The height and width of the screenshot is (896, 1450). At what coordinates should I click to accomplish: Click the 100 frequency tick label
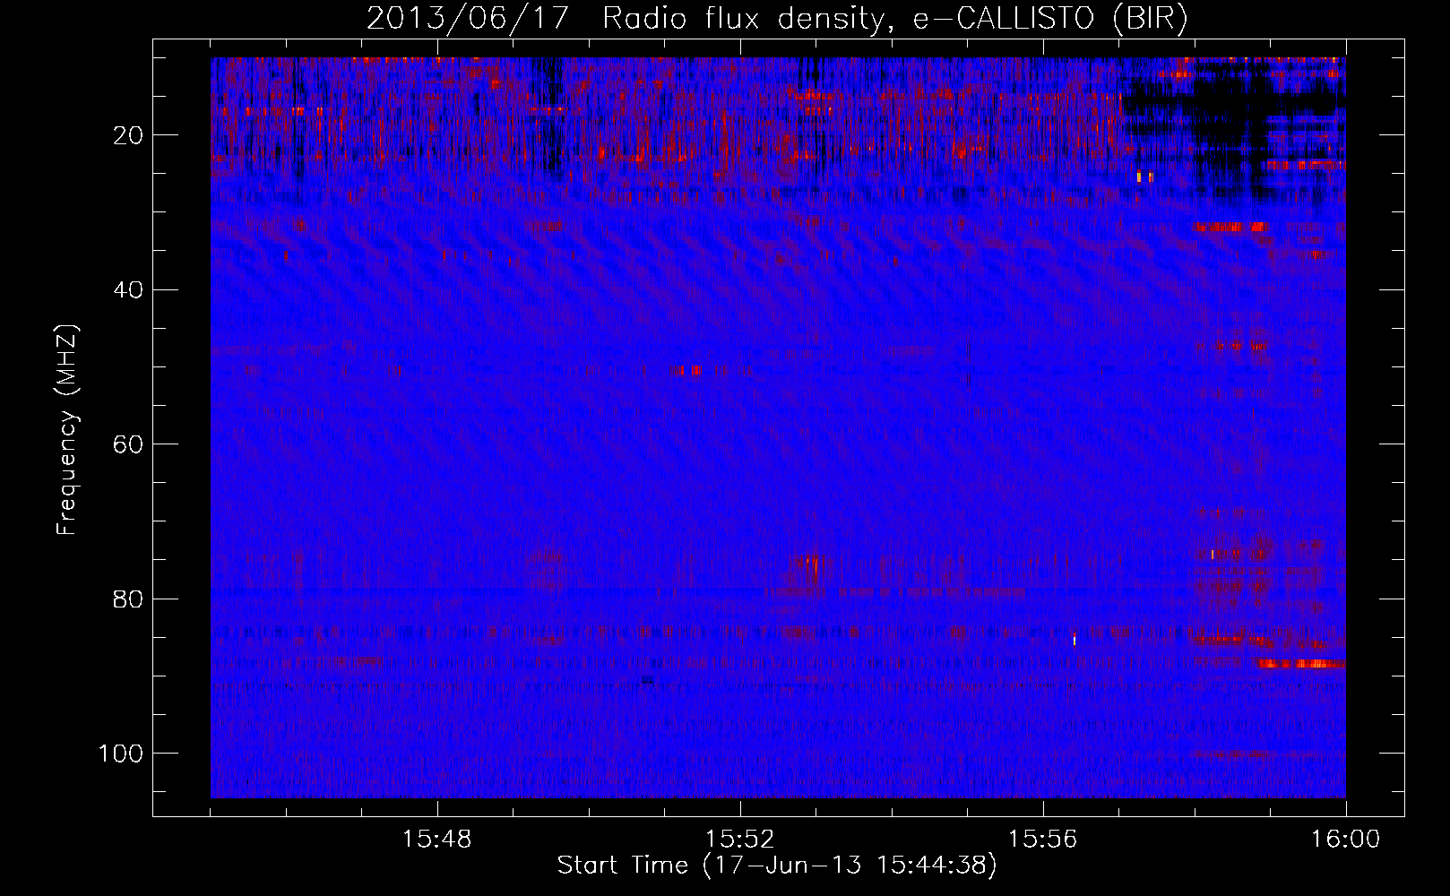pyautogui.click(x=122, y=753)
